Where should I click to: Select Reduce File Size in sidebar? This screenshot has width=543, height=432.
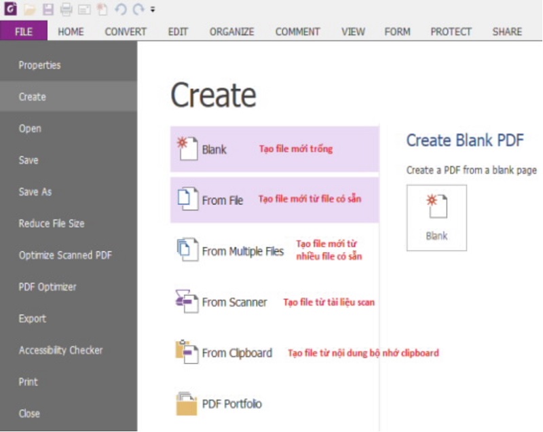tap(52, 223)
